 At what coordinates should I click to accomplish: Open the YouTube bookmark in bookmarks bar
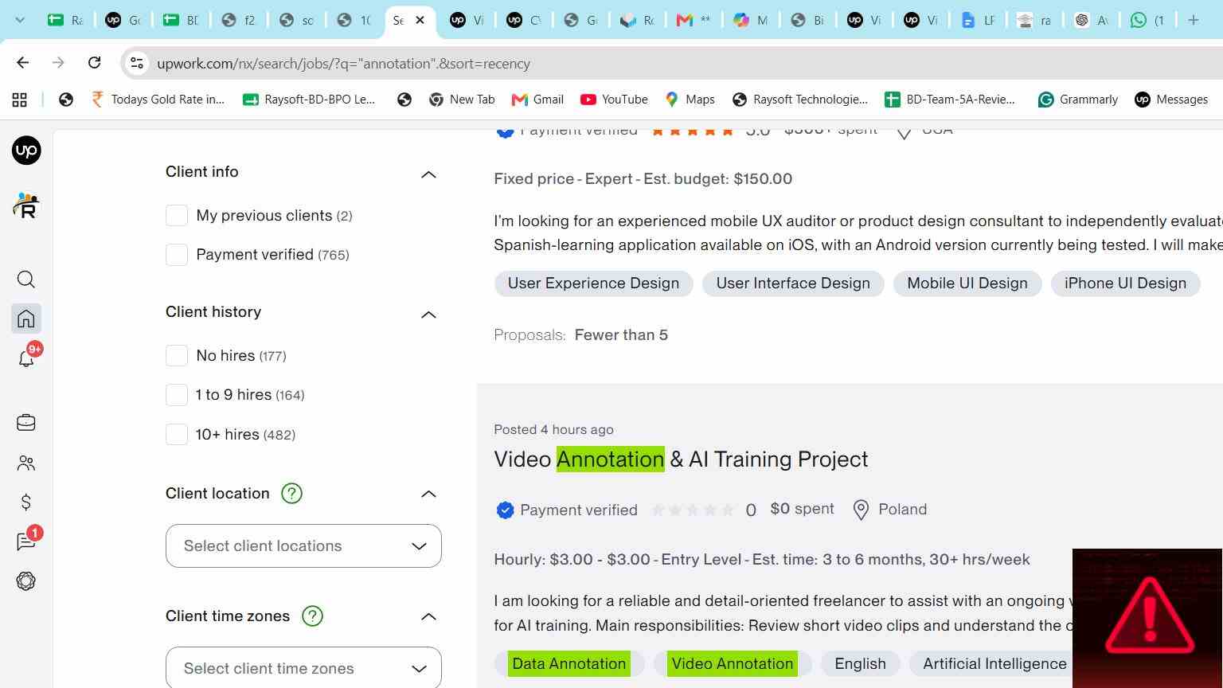coord(614,100)
